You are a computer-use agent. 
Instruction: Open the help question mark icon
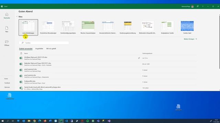pos(203,6)
